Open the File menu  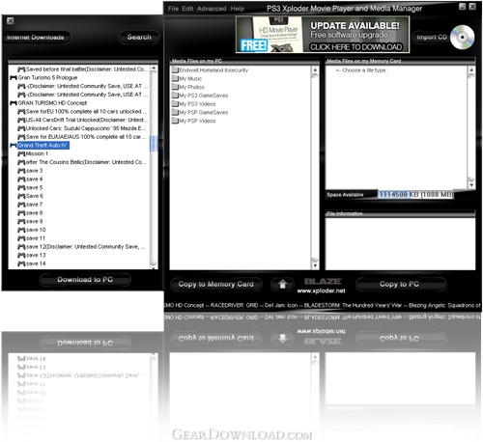click(173, 9)
